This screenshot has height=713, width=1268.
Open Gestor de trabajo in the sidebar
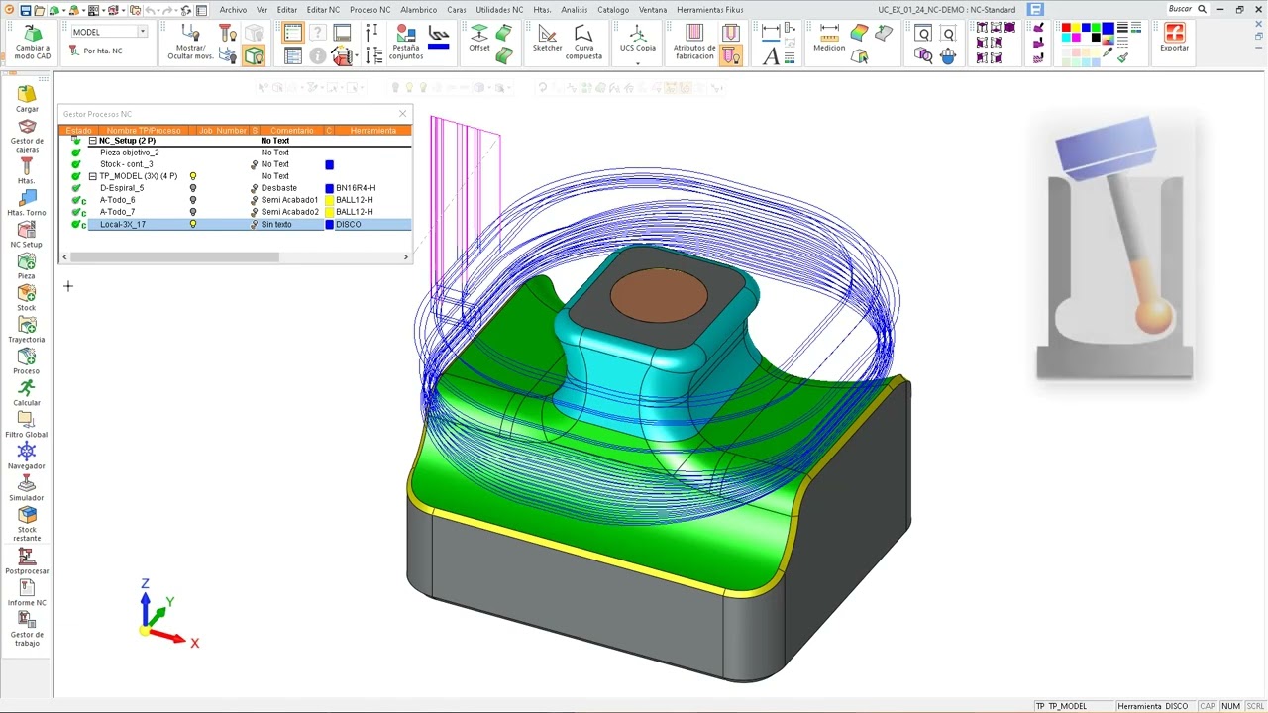pos(27,629)
